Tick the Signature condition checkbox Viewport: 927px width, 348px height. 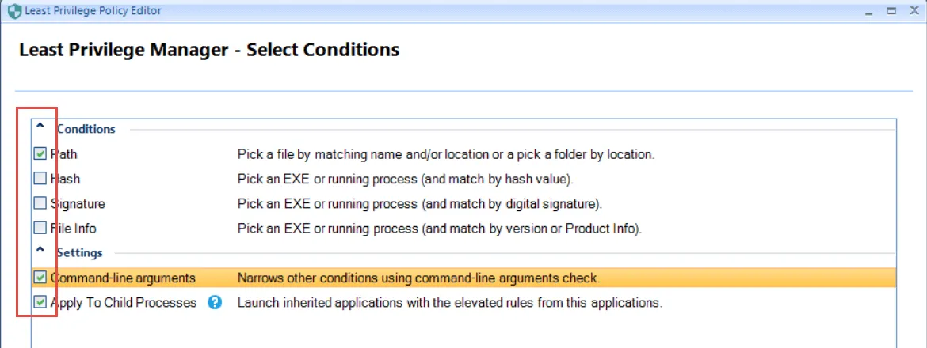point(40,203)
